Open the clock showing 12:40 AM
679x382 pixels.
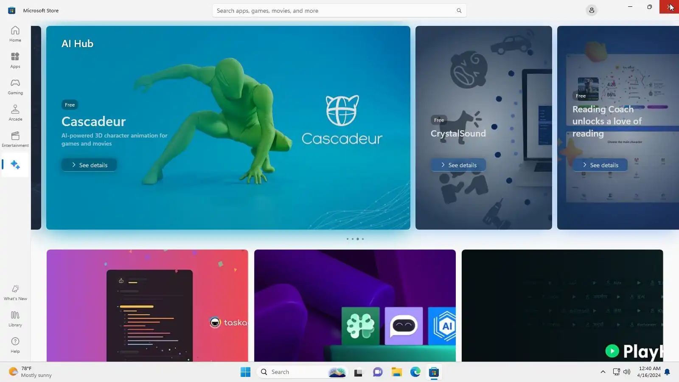[649, 372]
